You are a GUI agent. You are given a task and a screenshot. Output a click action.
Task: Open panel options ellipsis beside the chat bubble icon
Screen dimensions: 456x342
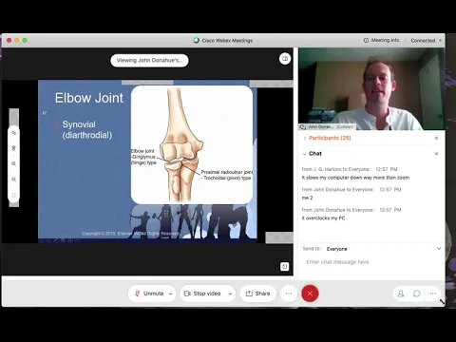pos(433,294)
